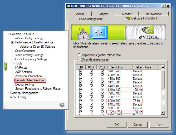Open the Adapter tab
This screenshot has width=176, height=135.
[x=103, y=14]
